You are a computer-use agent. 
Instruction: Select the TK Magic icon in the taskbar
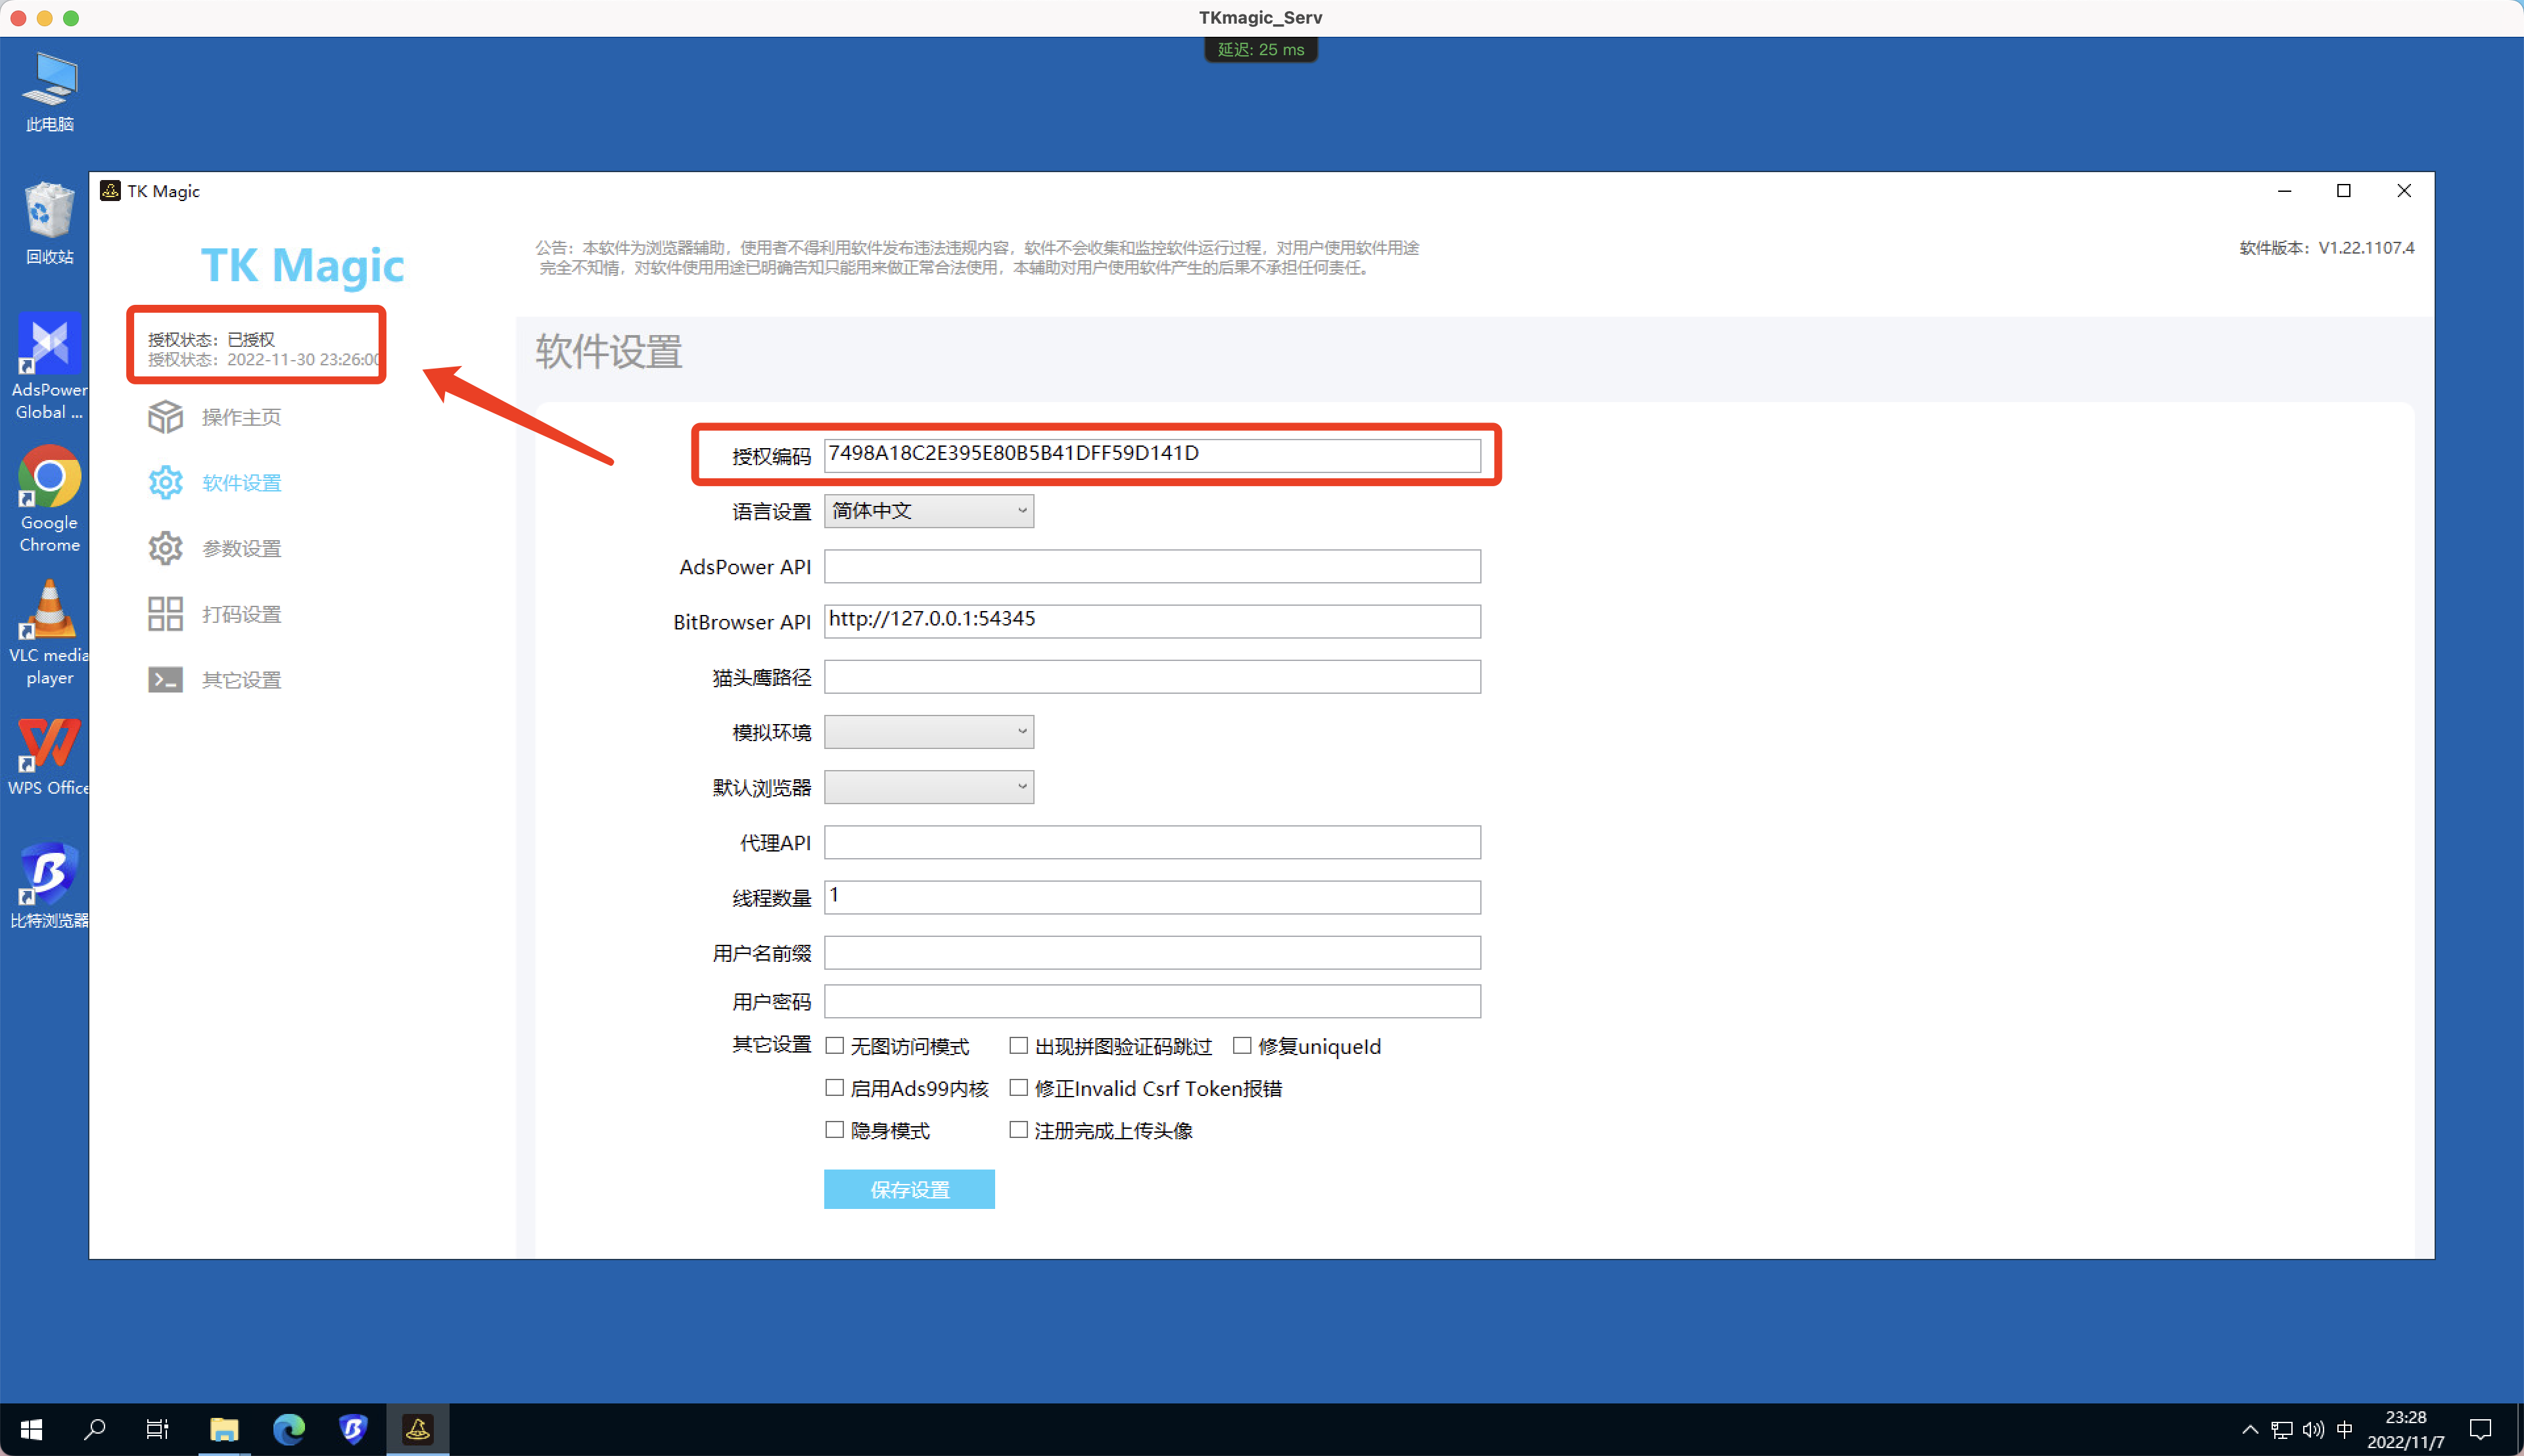click(418, 1428)
